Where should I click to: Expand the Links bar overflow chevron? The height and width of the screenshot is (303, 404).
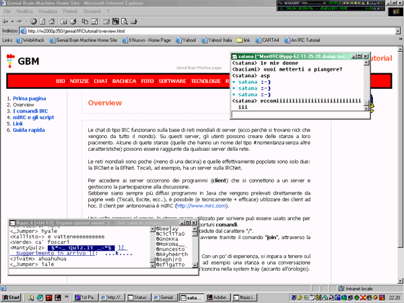coord(401,39)
